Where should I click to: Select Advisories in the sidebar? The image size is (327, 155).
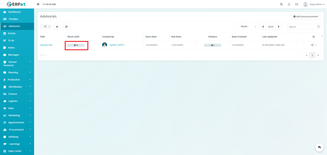17,26
